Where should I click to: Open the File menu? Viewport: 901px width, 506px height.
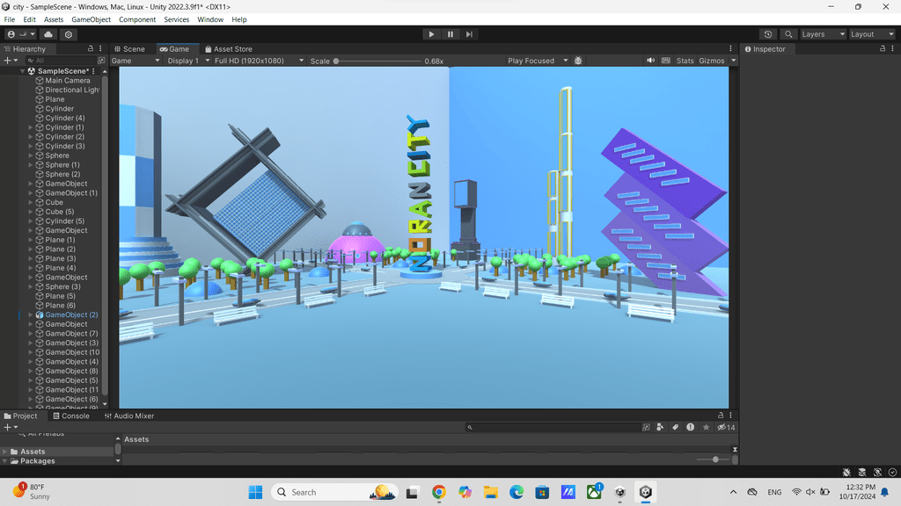[10, 19]
